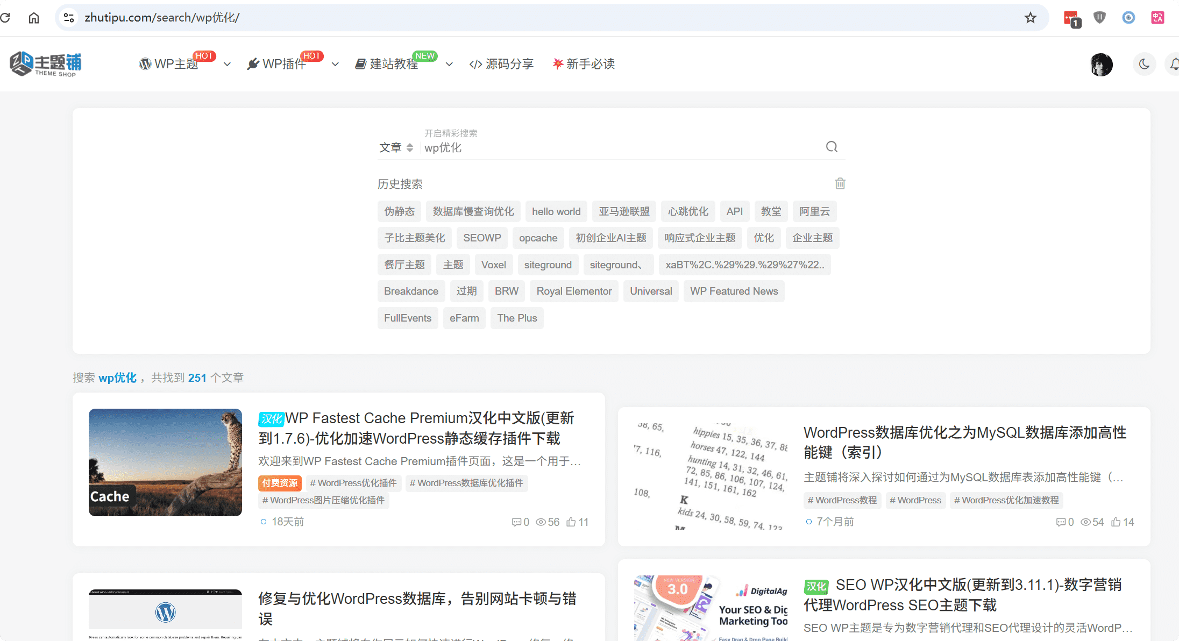Select history search tag API
The image size is (1179, 641).
(734, 211)
